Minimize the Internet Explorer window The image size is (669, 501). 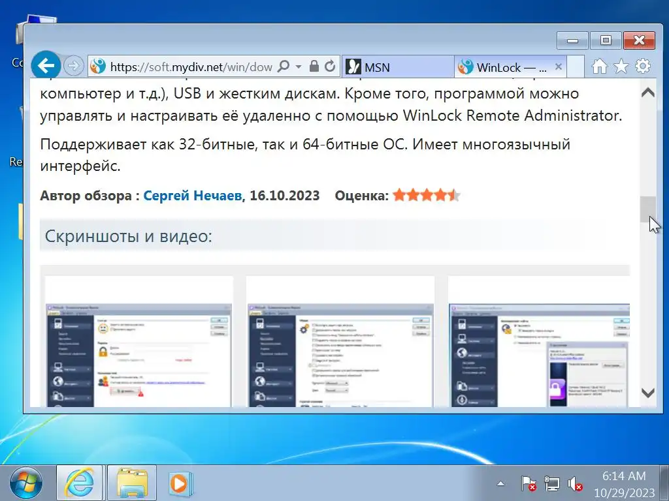572,40
